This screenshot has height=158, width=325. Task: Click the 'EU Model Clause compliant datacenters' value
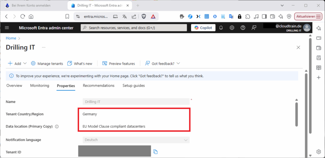[114, 126]
